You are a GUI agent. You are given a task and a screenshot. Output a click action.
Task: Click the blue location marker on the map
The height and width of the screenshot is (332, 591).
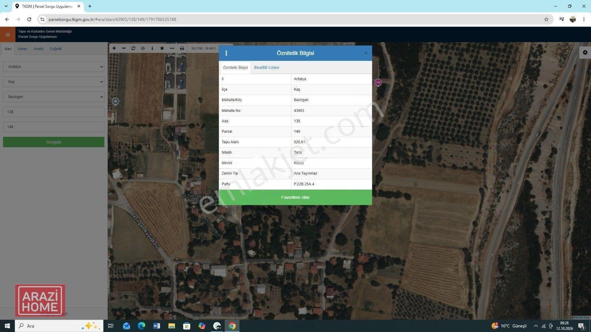[116, 101]
